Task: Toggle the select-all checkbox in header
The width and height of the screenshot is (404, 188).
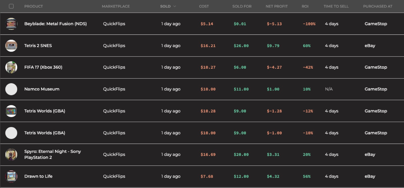Action: tap(11, 6)
